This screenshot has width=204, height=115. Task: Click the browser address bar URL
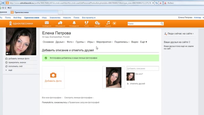[x=80, y=3]
